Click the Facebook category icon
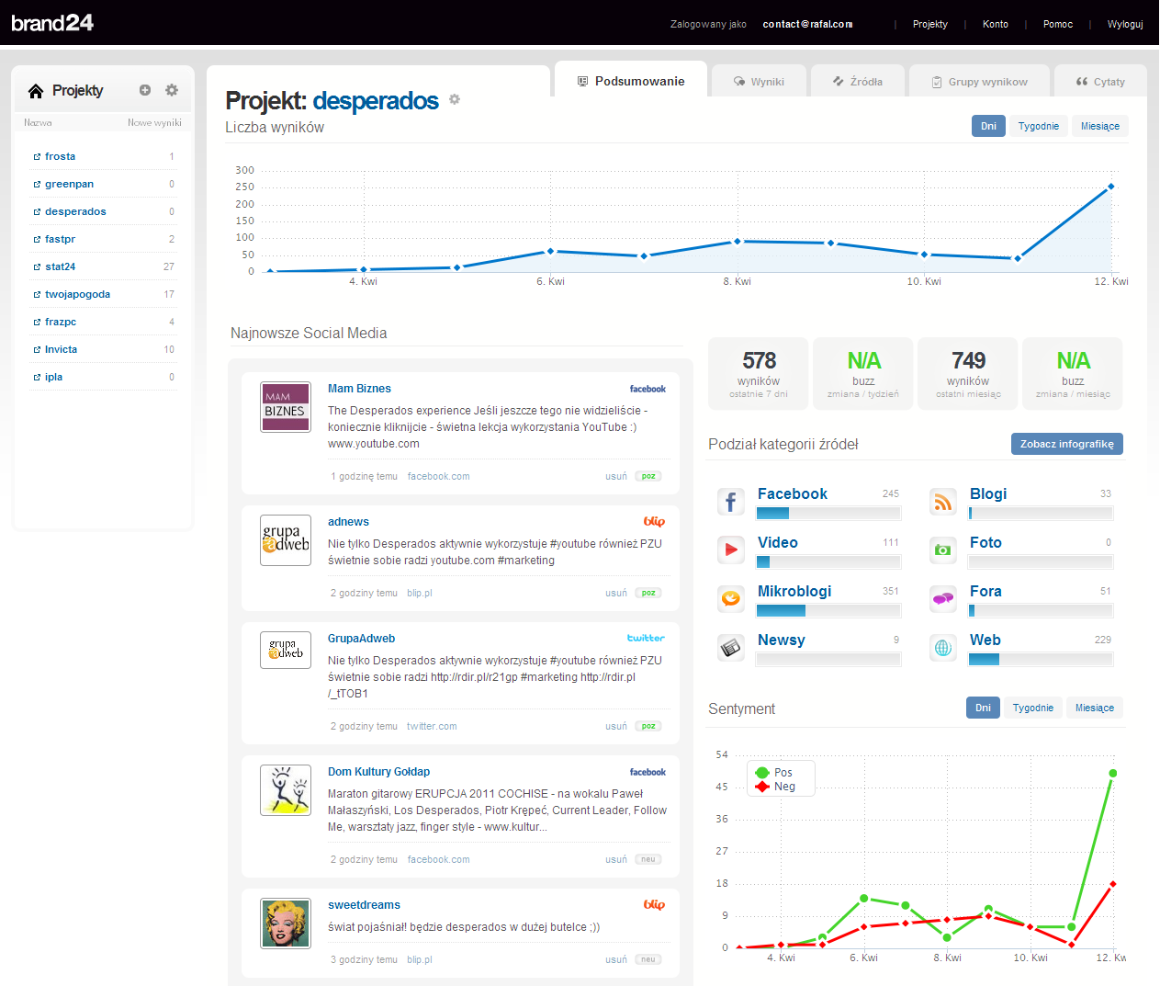 [731, 502]
